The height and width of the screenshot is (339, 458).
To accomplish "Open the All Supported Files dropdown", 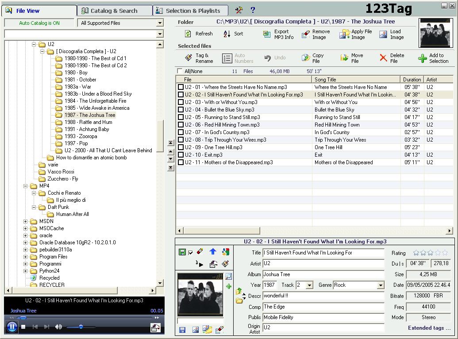I will point(160,23).
